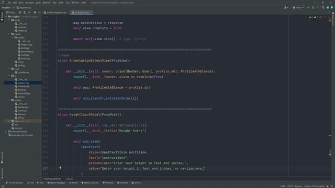Click the intention lightbulb on line 557
335x188 pixels.
(x=60, y=168)
